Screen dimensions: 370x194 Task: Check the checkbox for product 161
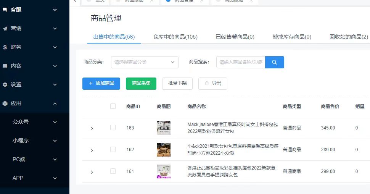(113, 171)
